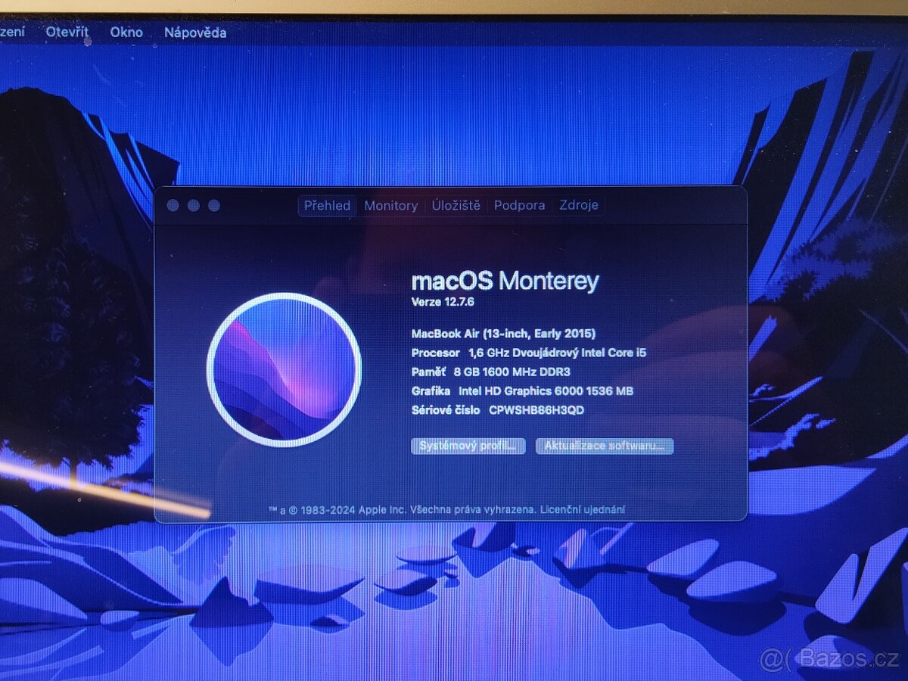Close the About This Mac window
908x681 pixels.
click(x=173, y=205)
